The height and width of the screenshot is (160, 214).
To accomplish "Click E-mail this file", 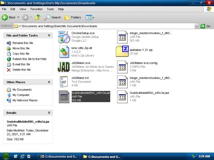I will point(21,64).
